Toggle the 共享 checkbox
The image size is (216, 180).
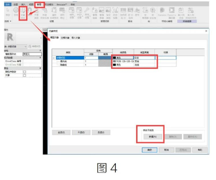(x=25, y=75)
